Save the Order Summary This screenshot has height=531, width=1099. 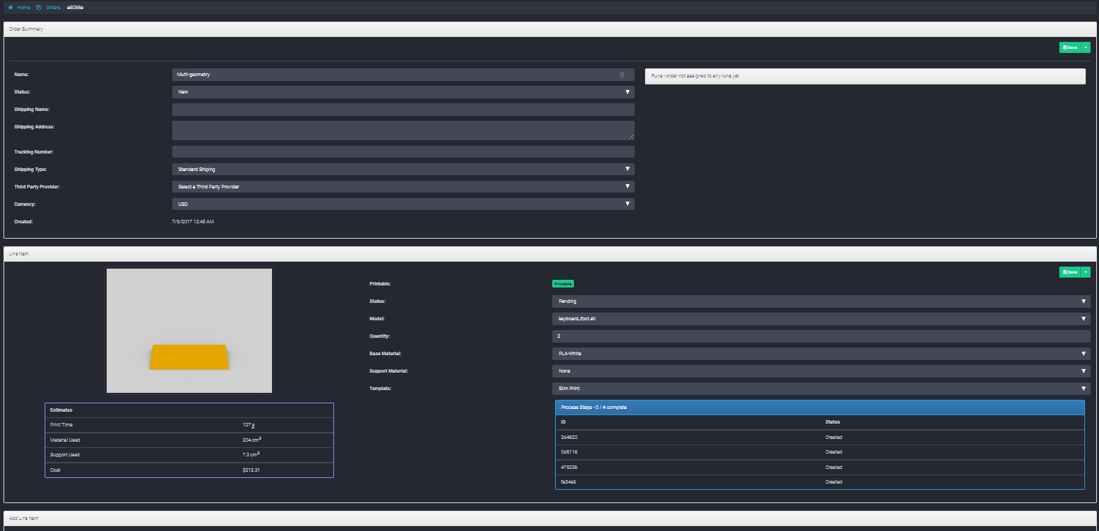(1070, 47)
